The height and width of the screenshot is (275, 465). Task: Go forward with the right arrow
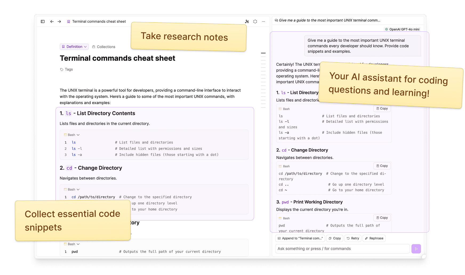(59, 22)
